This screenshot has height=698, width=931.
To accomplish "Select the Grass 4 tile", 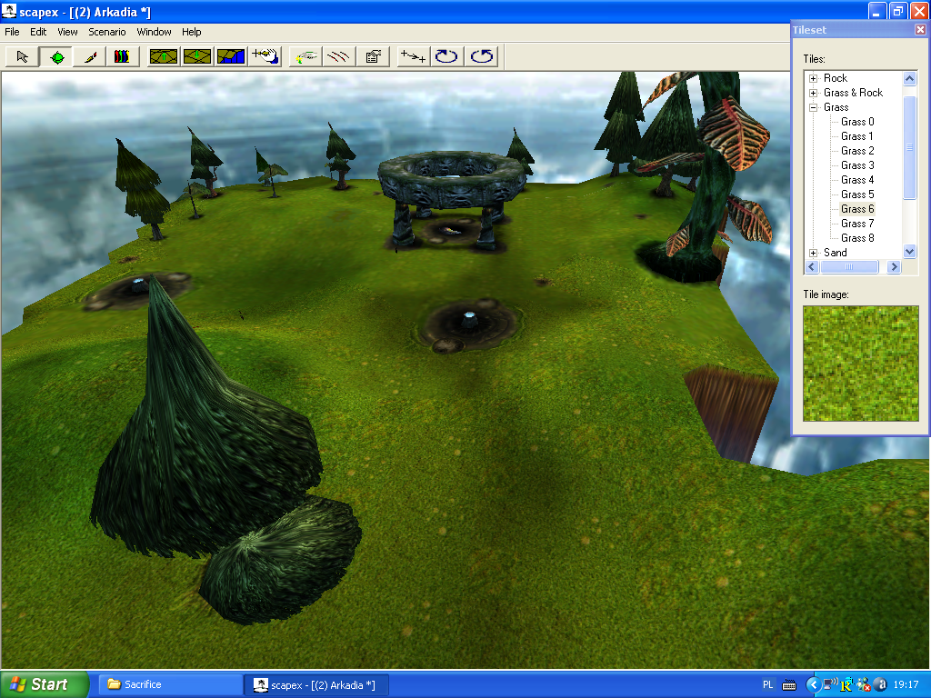I will 857,180.
